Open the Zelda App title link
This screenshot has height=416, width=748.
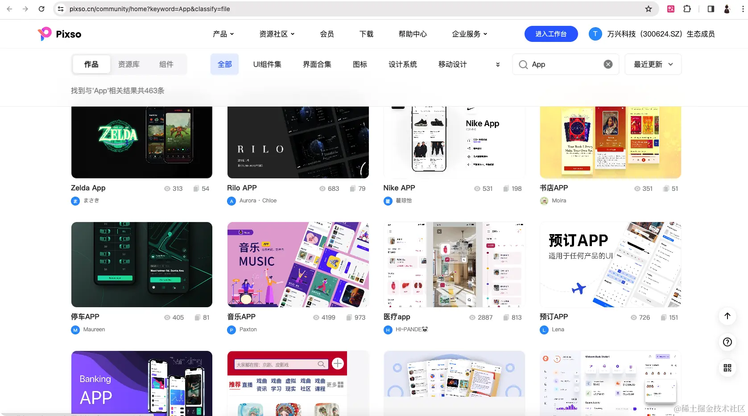click(88, 188)
